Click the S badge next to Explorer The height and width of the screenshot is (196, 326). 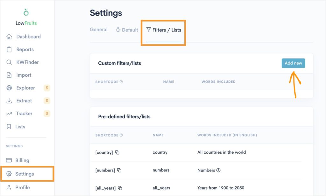pos(46,88)
